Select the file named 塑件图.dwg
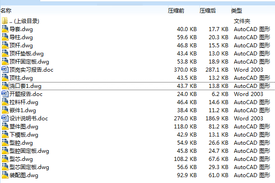 tap(23, 127)
